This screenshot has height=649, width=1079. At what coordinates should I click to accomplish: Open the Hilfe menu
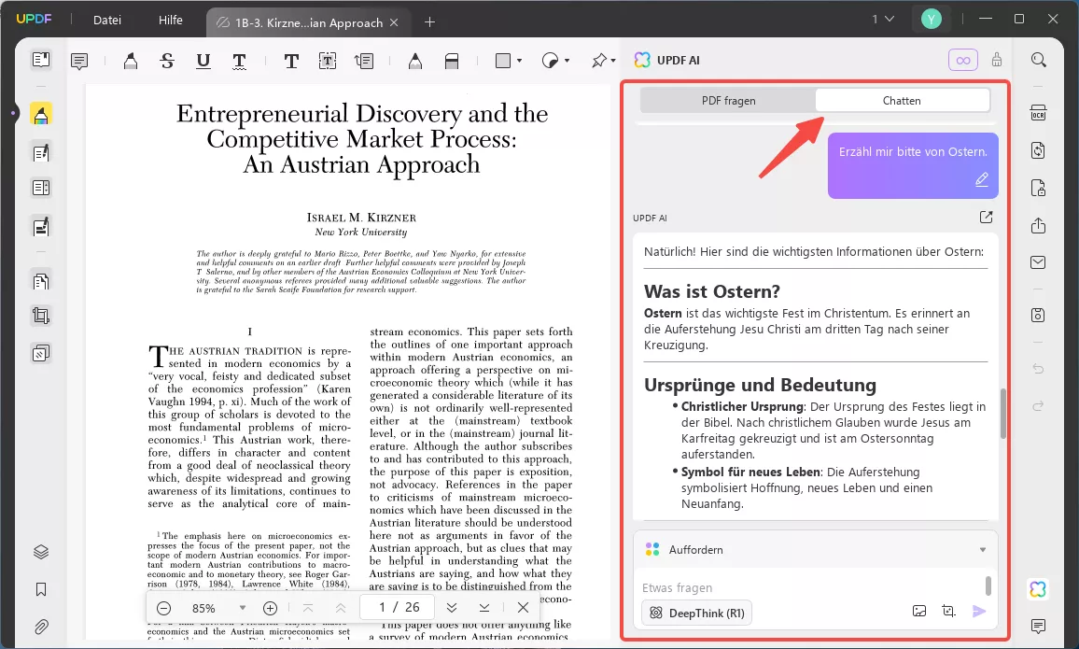pos(171,20)
